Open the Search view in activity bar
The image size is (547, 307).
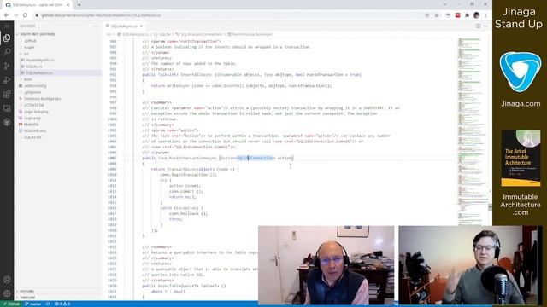(x=7, y=52)
